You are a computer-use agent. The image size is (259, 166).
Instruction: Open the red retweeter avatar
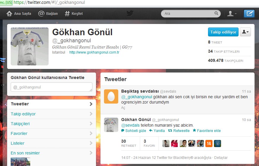pyautogui.click(x=175, y=144)
